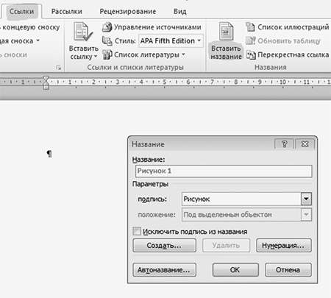Click the Вставить ссылку dropdown arrow

point(96,57)
